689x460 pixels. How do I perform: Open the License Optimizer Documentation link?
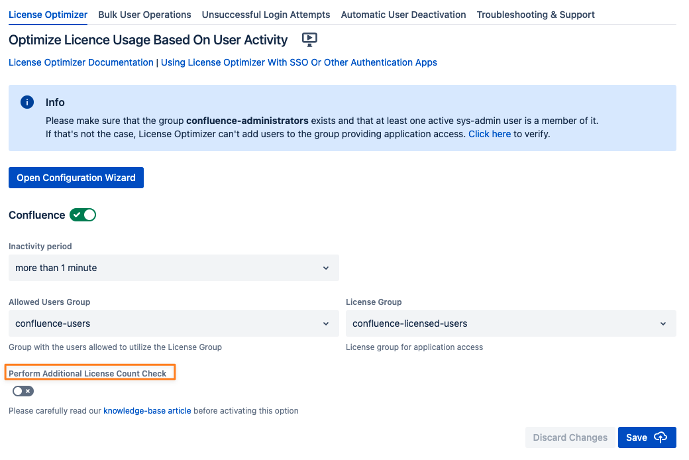[81, 62]
